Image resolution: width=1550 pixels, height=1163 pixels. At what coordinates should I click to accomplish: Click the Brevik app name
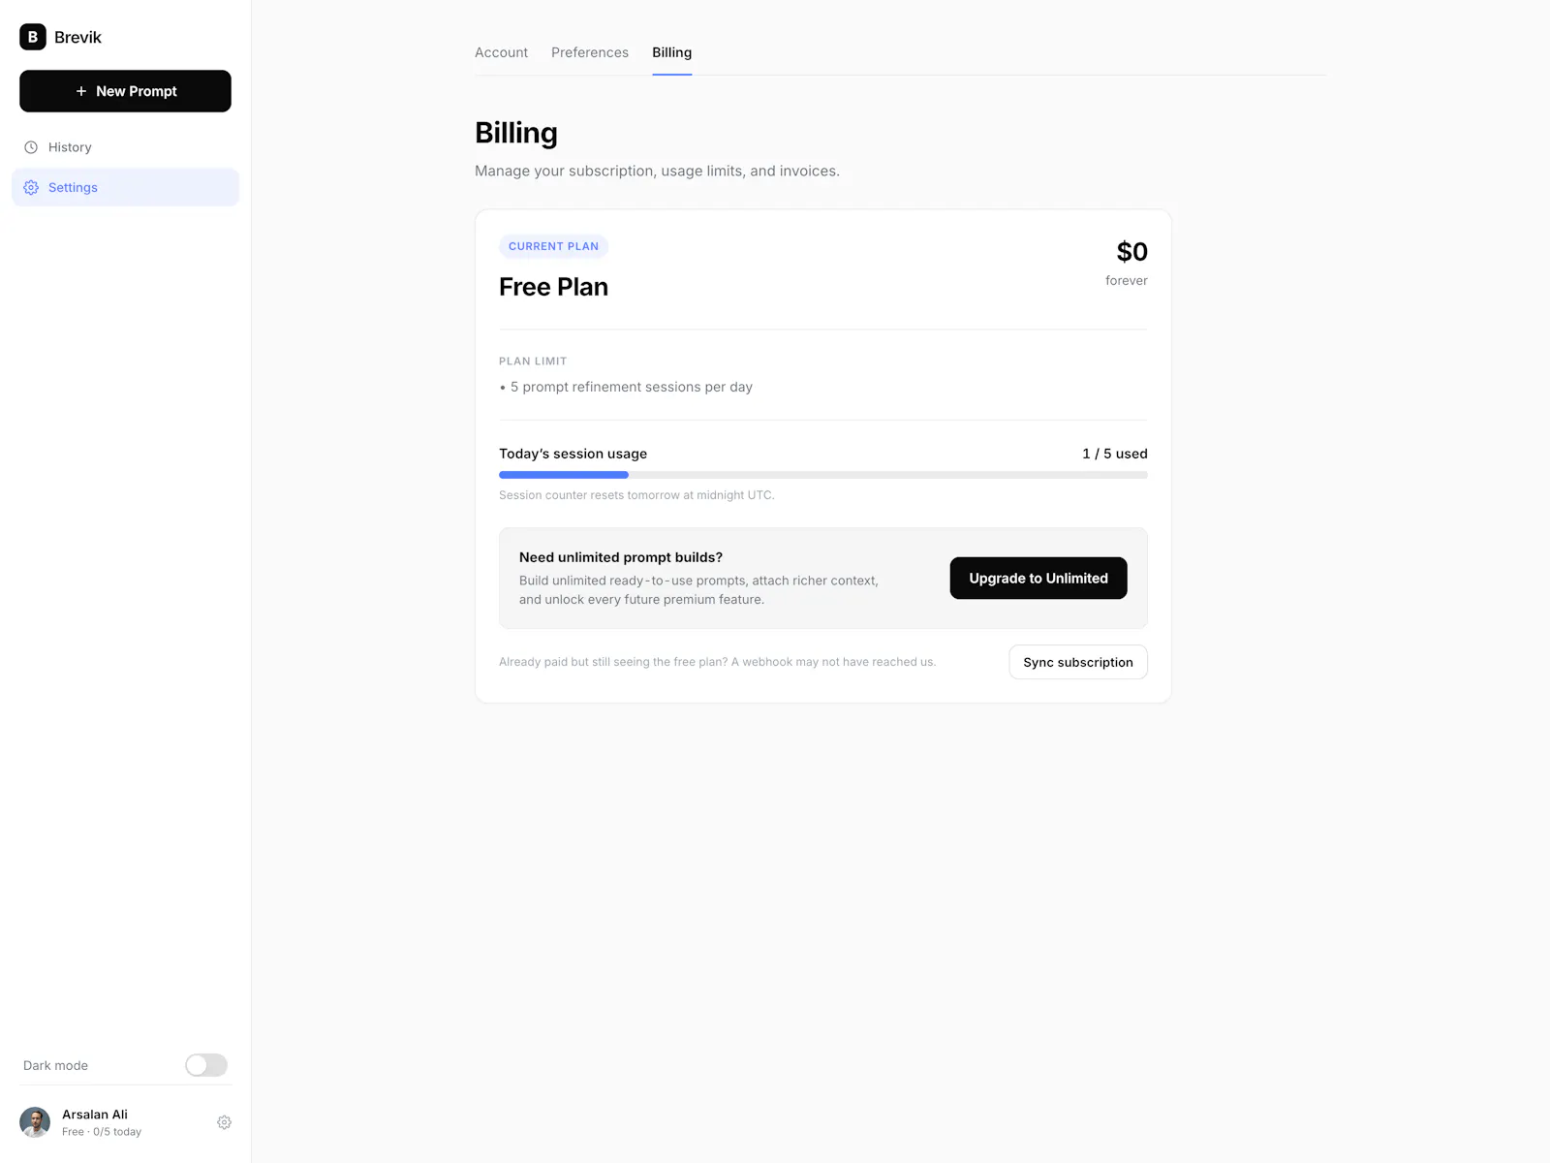click(77, 37)
